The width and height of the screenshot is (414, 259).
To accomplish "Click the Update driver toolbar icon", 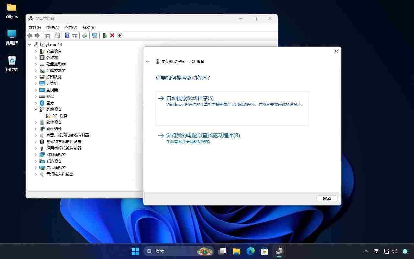I will (105, 35).
